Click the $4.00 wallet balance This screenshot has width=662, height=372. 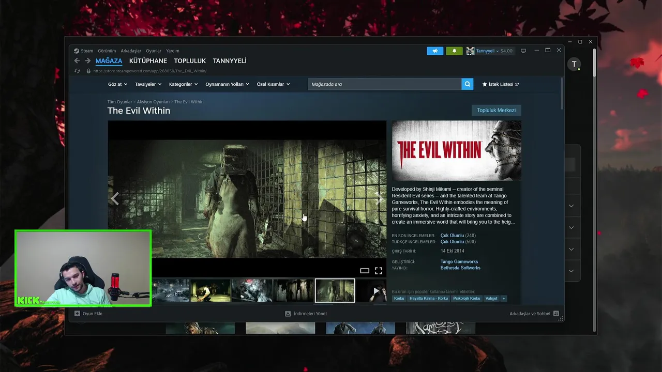tap(506, 51)
